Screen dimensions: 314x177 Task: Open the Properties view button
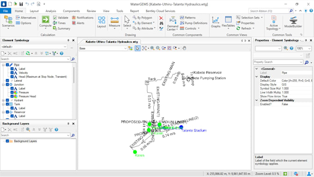[x=245, y=23]
